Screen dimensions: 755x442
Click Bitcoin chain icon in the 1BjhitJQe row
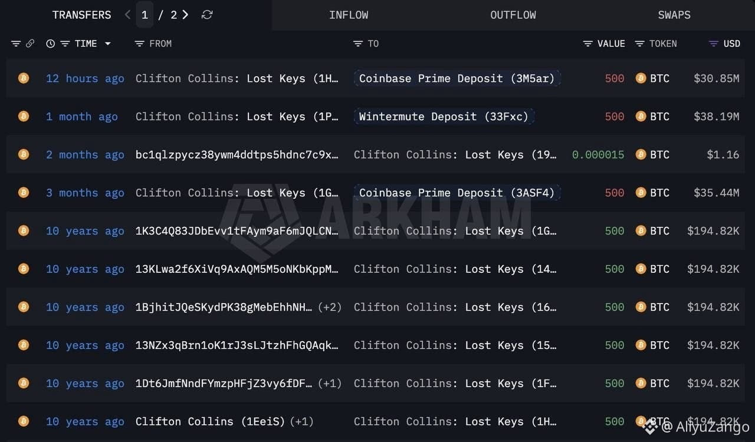coord(24,306)
